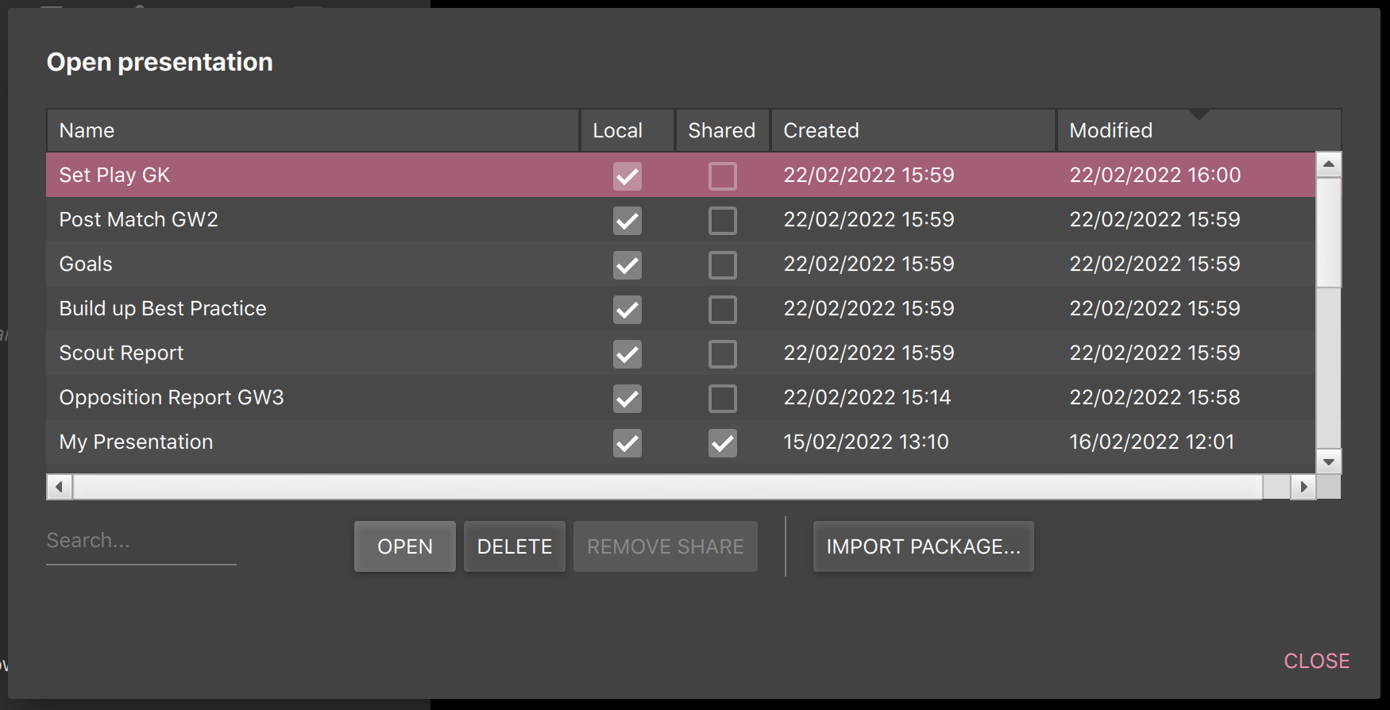Toggle Local checkbox for My Presentation
The image size is (1390, 710).
(x=627, y=442)
